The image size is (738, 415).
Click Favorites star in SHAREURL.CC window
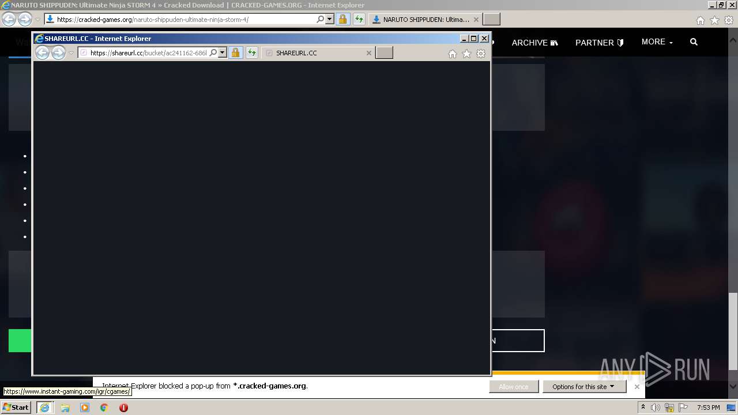tap(466, 54)
